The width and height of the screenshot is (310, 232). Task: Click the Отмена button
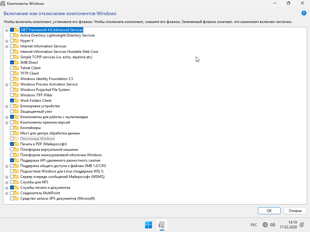point(295,211)
